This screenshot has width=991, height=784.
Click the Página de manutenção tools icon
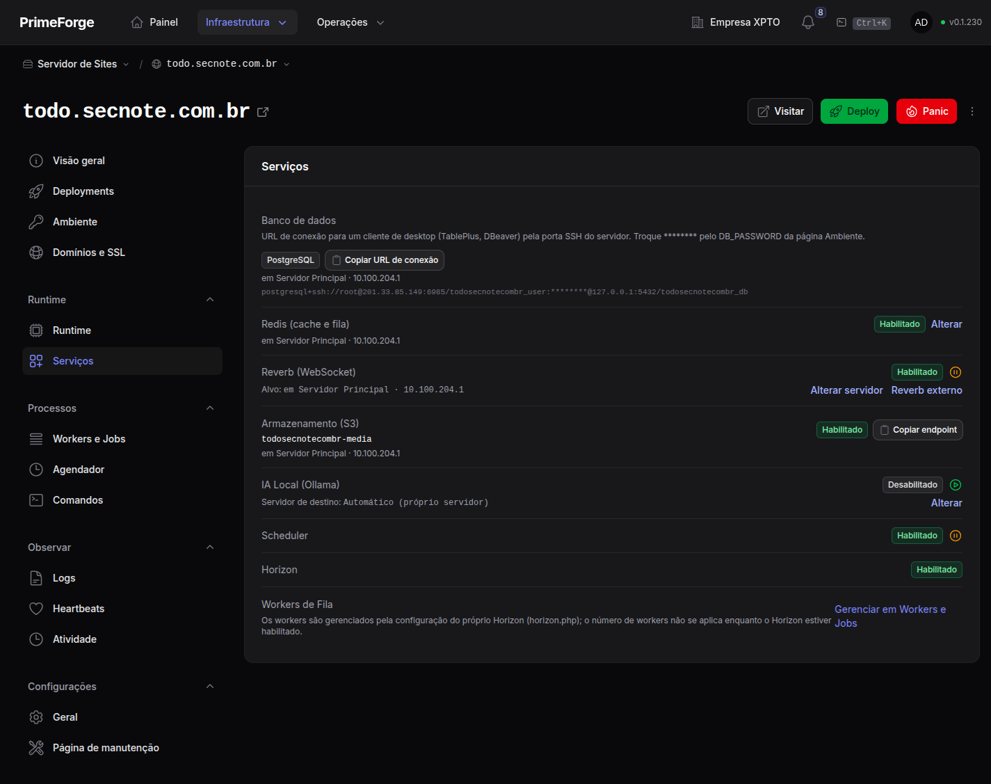[36, 748]
